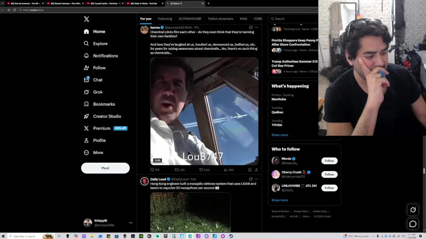Image resolution: width=426 pixels, height=239 pixels.
Task: Bookmark karma's post
Action: 250,170
